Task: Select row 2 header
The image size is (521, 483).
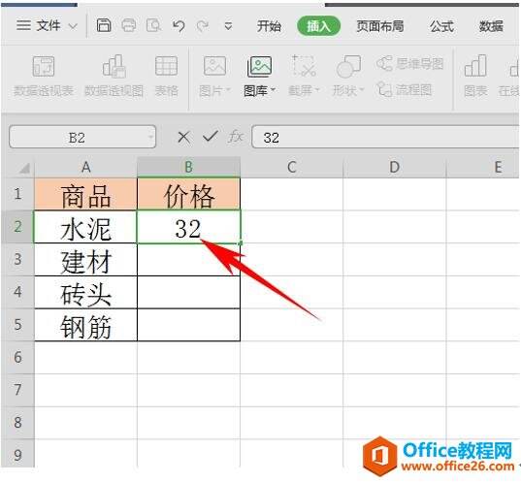Action: coord(17,227)
